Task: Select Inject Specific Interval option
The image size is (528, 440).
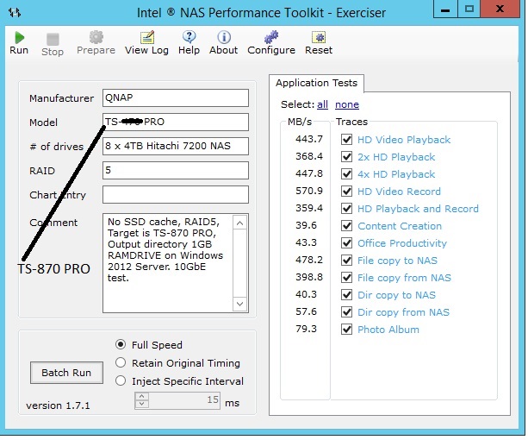Action: [x=121, y=380]
